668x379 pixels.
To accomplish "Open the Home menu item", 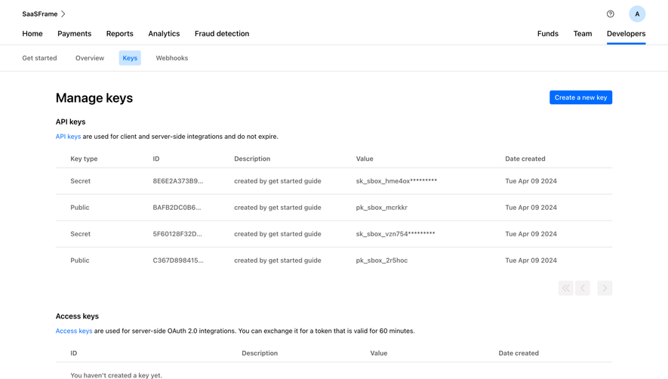I will 32,34.
